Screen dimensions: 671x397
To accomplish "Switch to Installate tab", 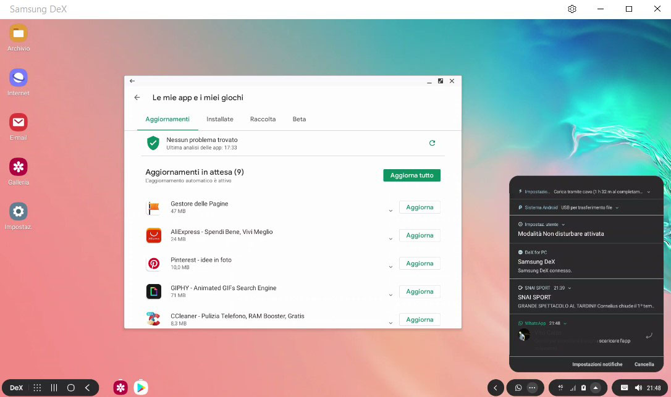I will click(x=220, y=119).
